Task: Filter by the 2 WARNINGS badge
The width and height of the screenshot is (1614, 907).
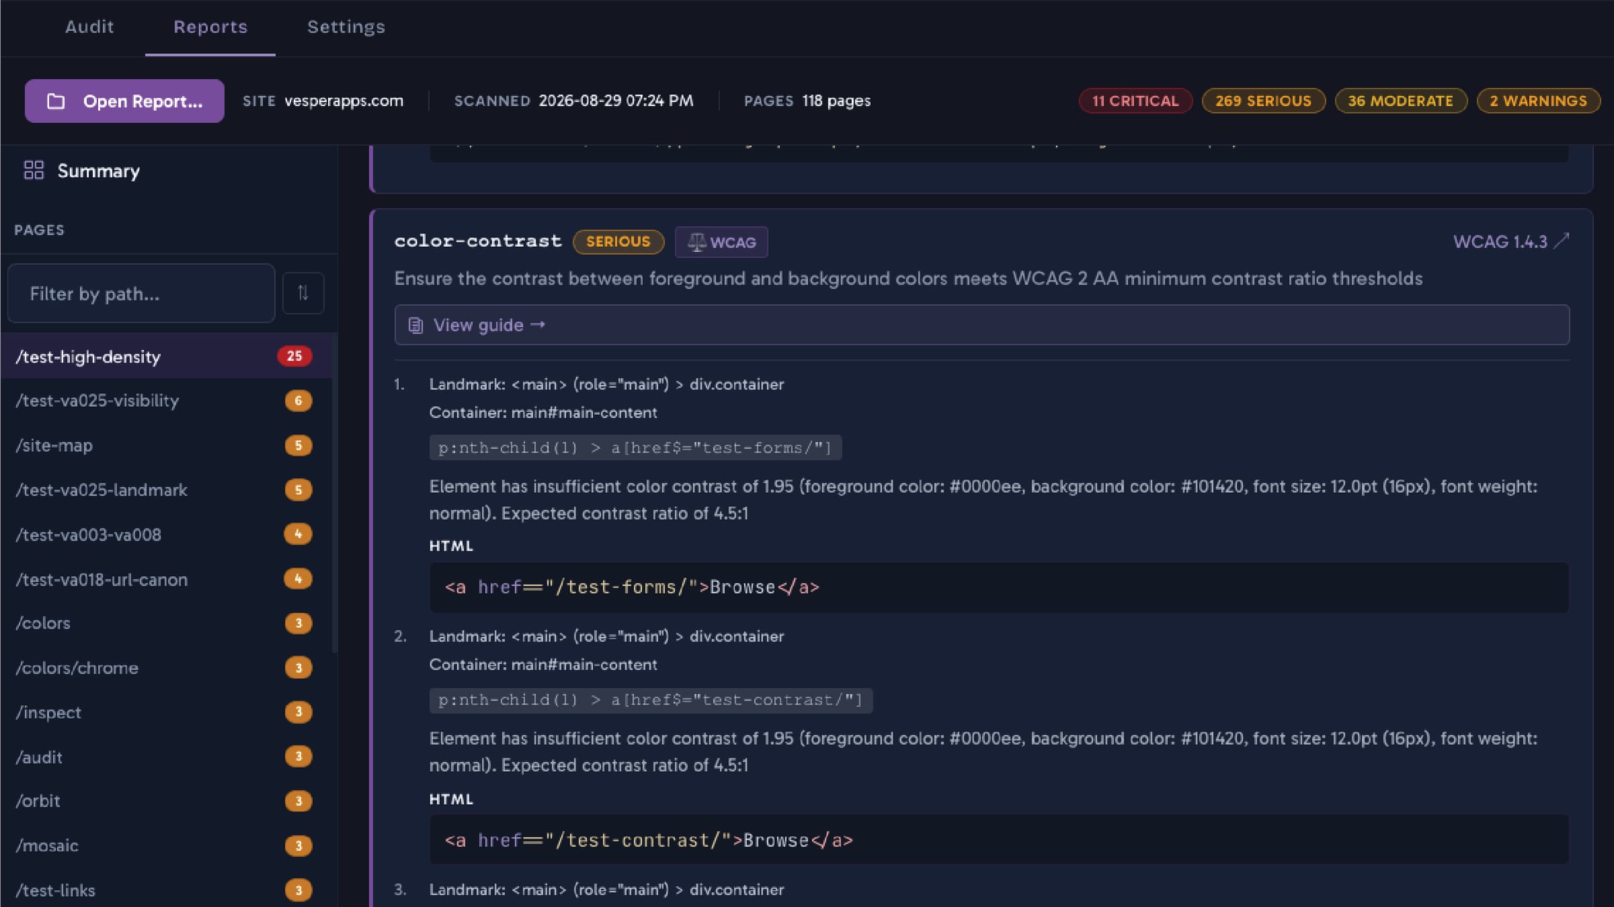Action: coord(1538,101)
